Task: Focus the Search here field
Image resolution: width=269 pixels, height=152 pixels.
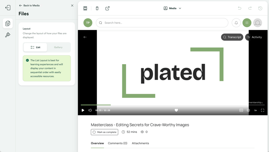Action: coord(162,22)
